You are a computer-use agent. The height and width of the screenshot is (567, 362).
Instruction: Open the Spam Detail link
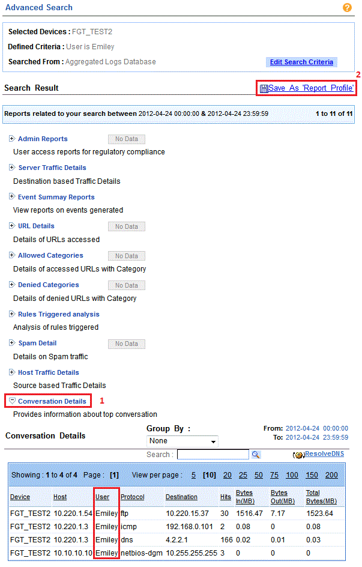point(38,343)
